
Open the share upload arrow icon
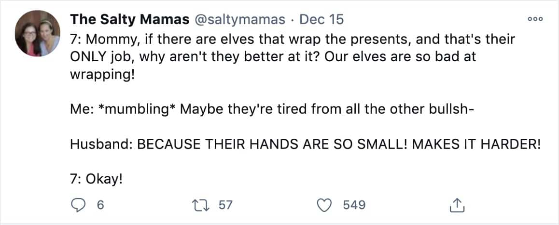(x=456, y=205)
